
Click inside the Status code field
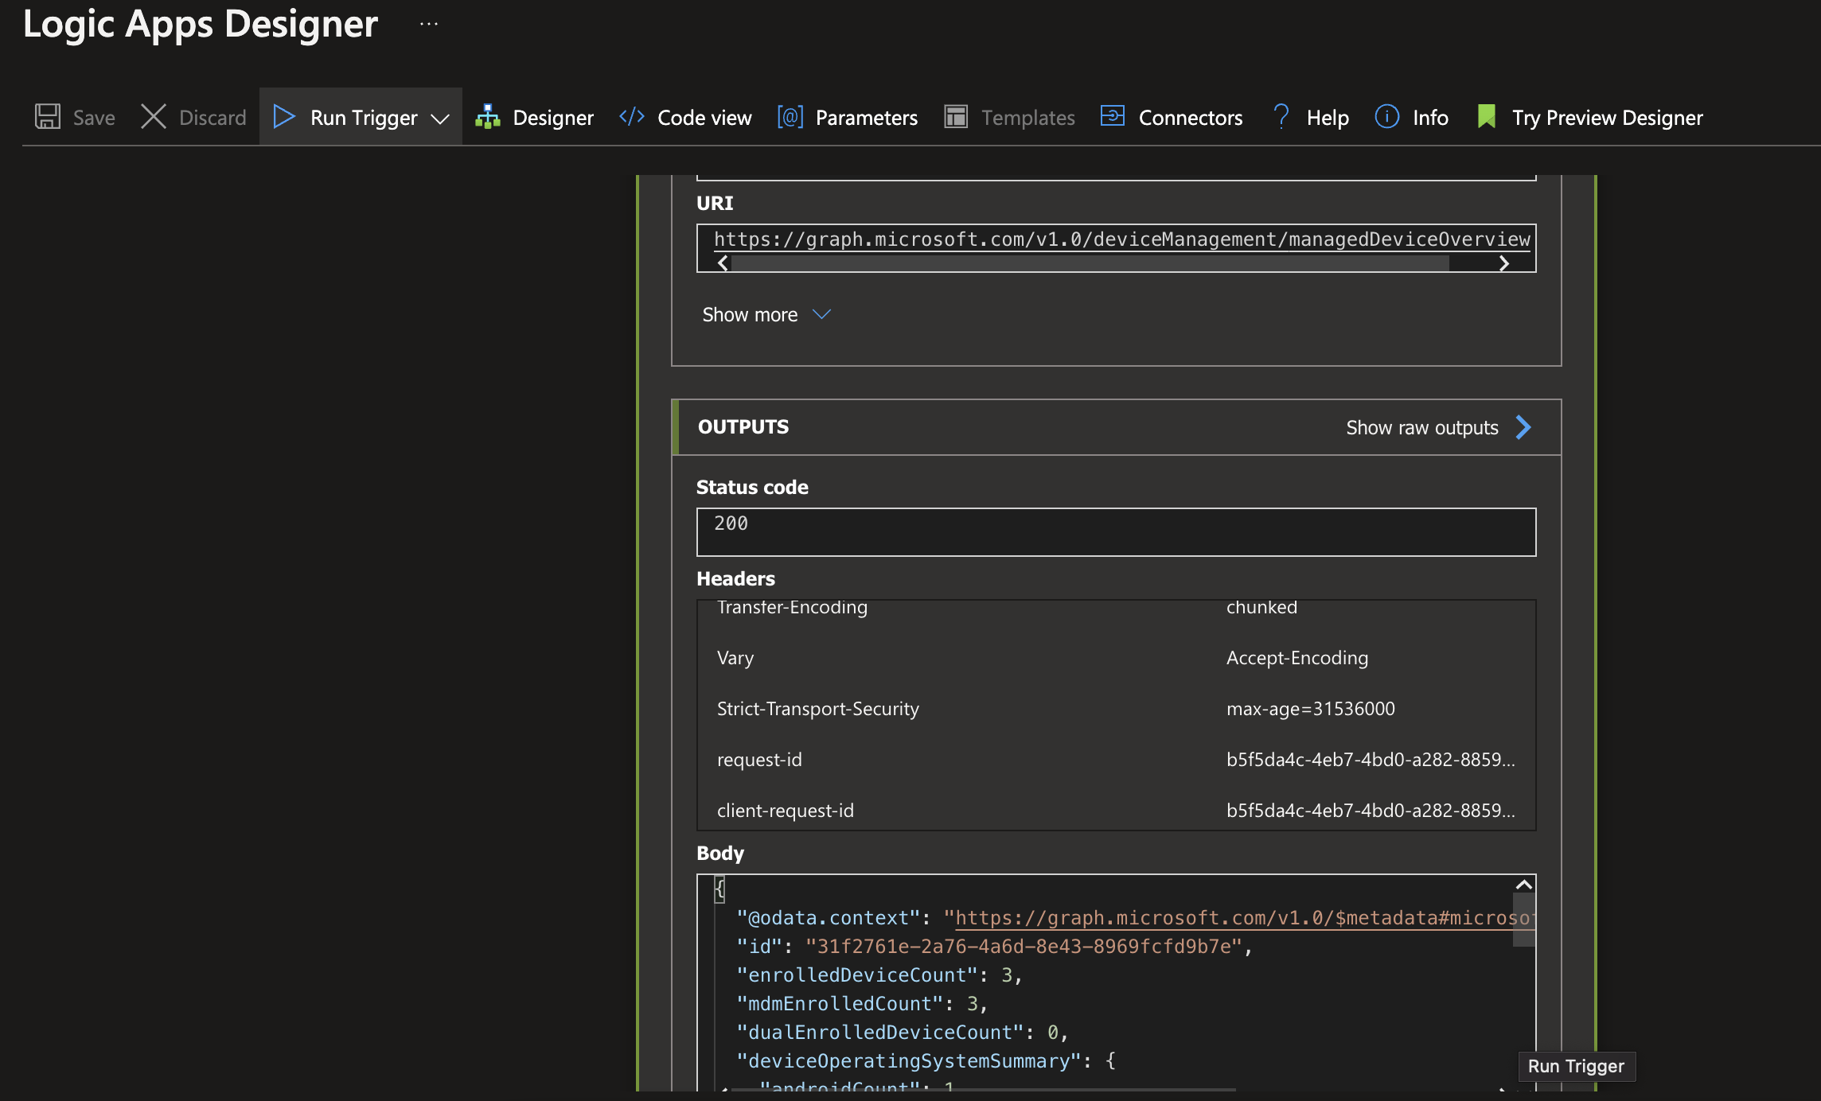1114,530
